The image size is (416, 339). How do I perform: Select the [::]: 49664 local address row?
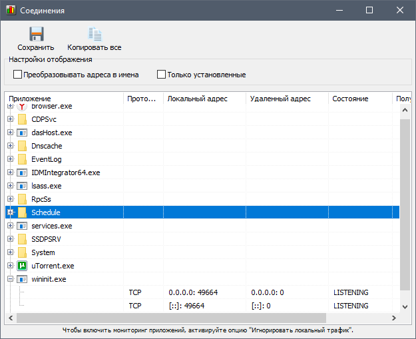pyautogui.click(x=186, y=306)
